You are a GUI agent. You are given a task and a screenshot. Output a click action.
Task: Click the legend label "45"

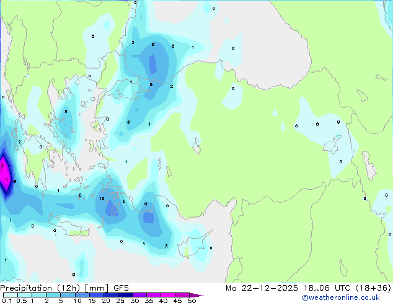click(x=177, y=301)
